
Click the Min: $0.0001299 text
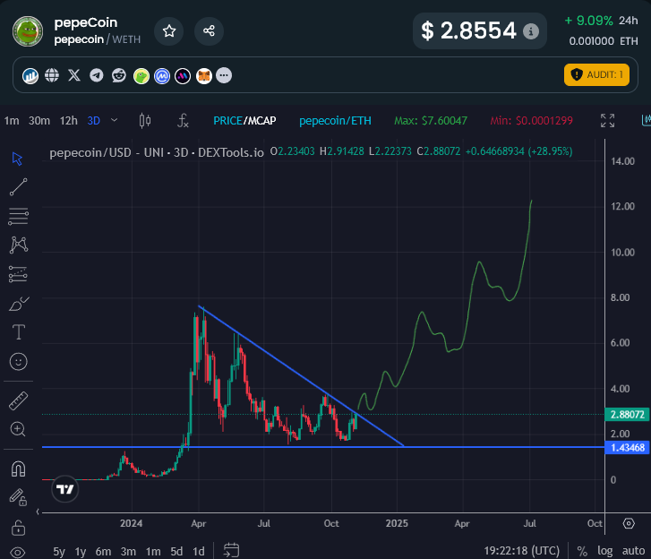tap(531, 121)
